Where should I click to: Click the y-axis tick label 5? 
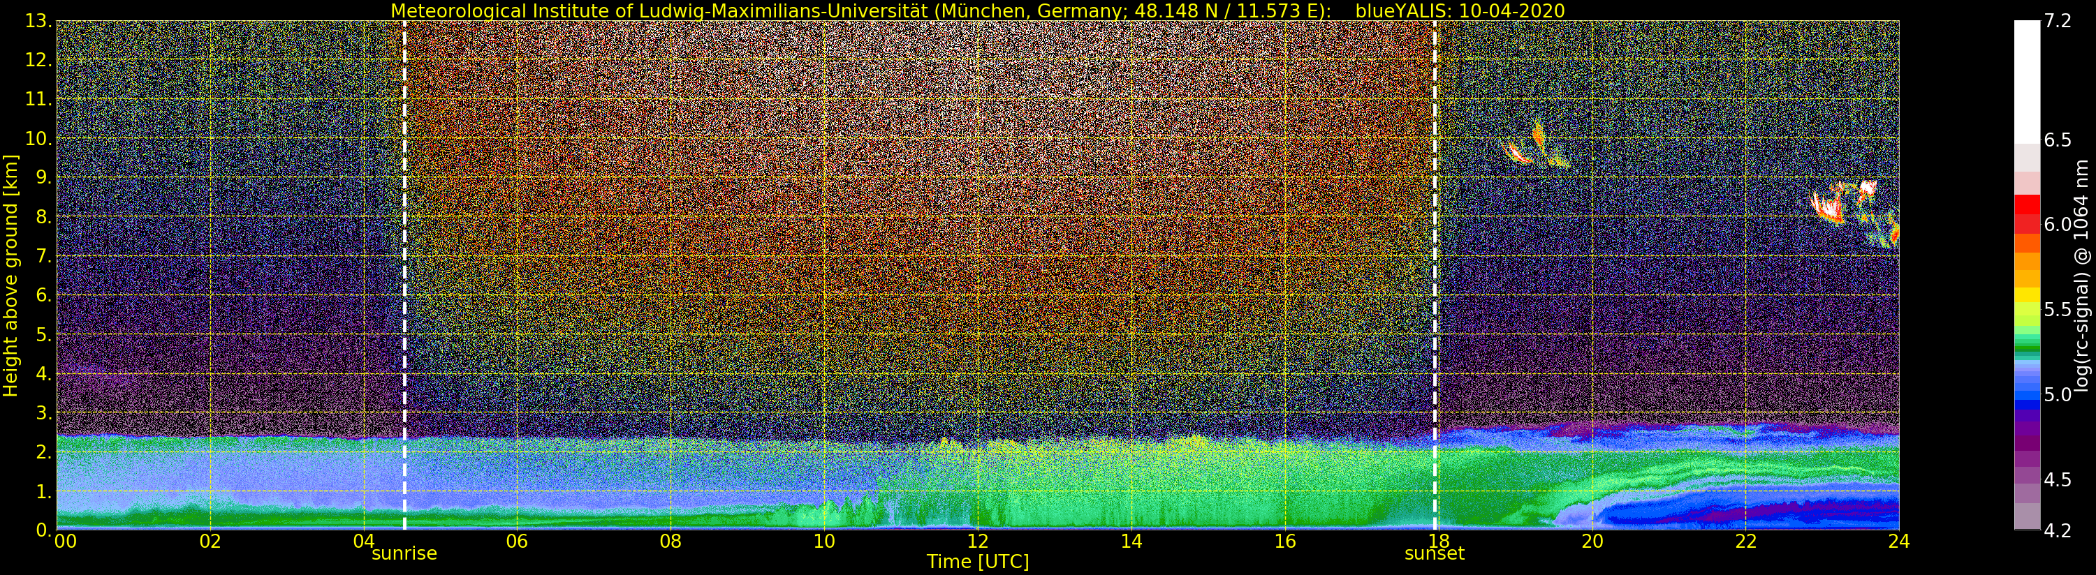(43, 334)
